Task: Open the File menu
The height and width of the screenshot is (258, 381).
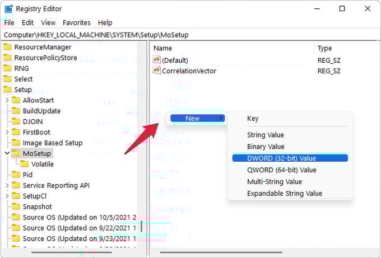Action: click(9, 23)
